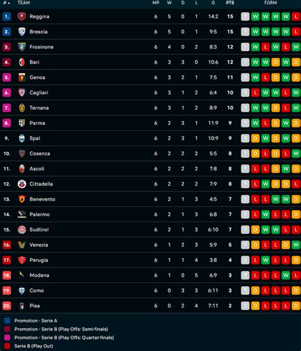The image size is (301, 351).
Task: Click the Benevento team badge
Action: click(x=22, y=199)
